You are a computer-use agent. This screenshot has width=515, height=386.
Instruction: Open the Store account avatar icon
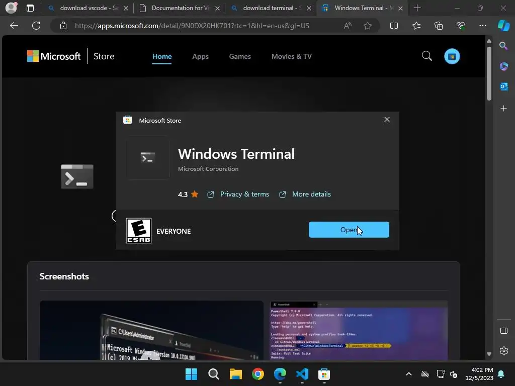(x=452, y=56)
